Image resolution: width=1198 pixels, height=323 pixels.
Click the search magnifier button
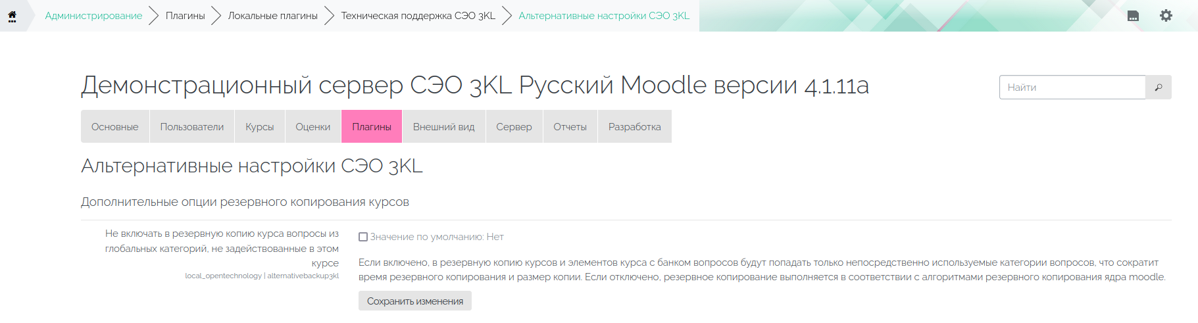pos(1159,87)
